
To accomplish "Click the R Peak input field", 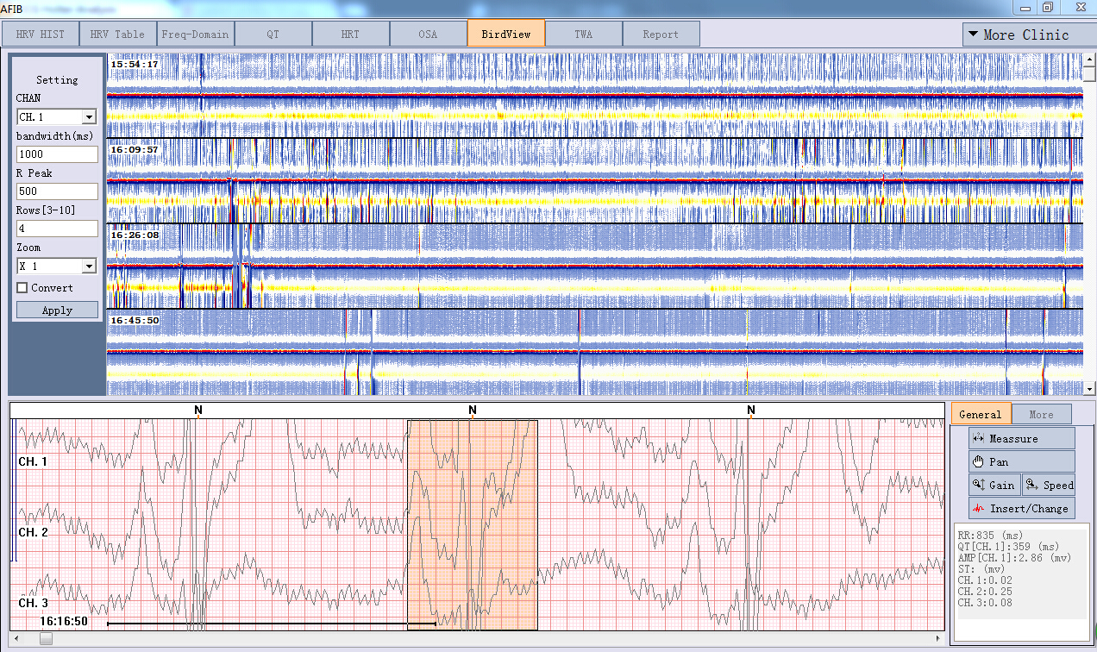I will point(57,191).
